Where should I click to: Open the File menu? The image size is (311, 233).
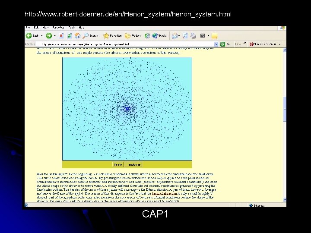pyautogui.click(x=28, y=27)
